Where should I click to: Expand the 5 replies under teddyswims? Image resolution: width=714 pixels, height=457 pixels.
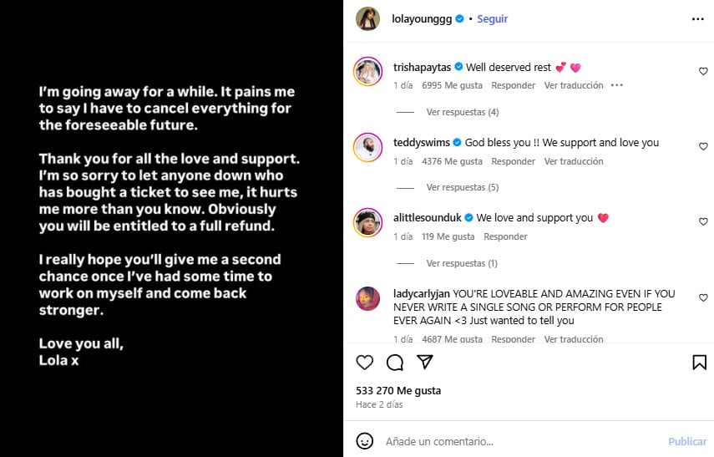click(462, 187)
